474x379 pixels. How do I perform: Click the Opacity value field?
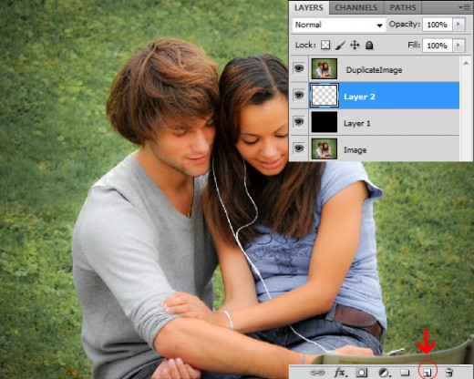click(438, 25)
